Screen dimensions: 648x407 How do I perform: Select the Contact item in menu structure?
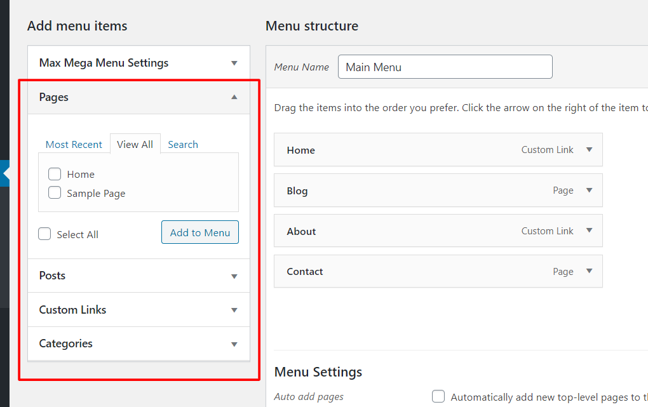coord(438,271)
